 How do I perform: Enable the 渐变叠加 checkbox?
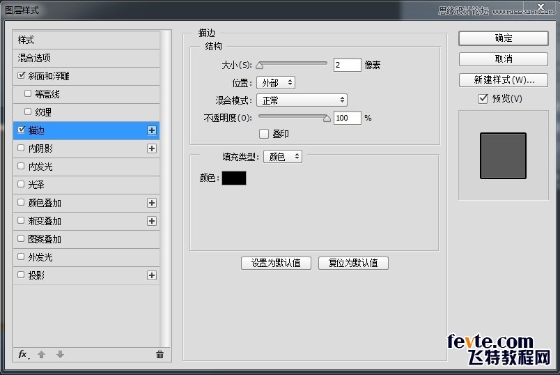[x=21, y=220]
